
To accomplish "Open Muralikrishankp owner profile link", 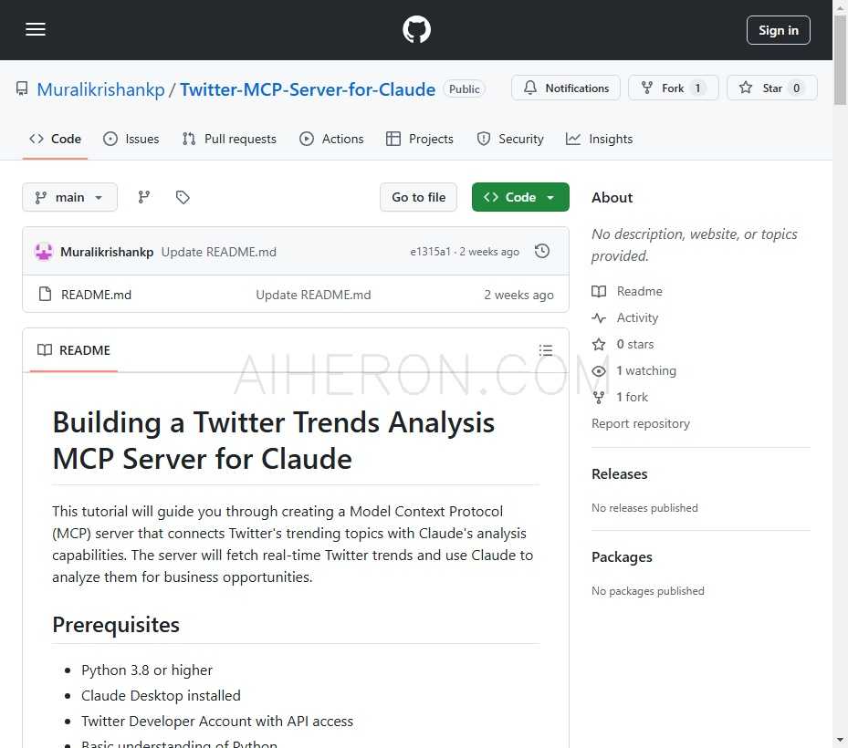I will (x=100, y=89).
